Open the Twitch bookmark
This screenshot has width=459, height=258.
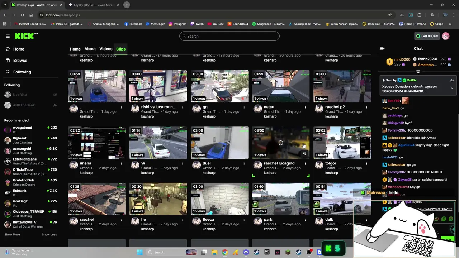[x=197, y=24]
